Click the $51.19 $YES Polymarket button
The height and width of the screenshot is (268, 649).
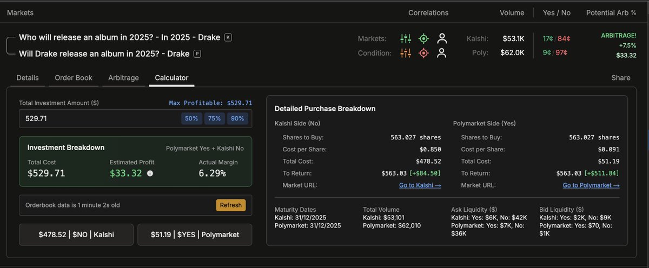click(x=195, y=234)
